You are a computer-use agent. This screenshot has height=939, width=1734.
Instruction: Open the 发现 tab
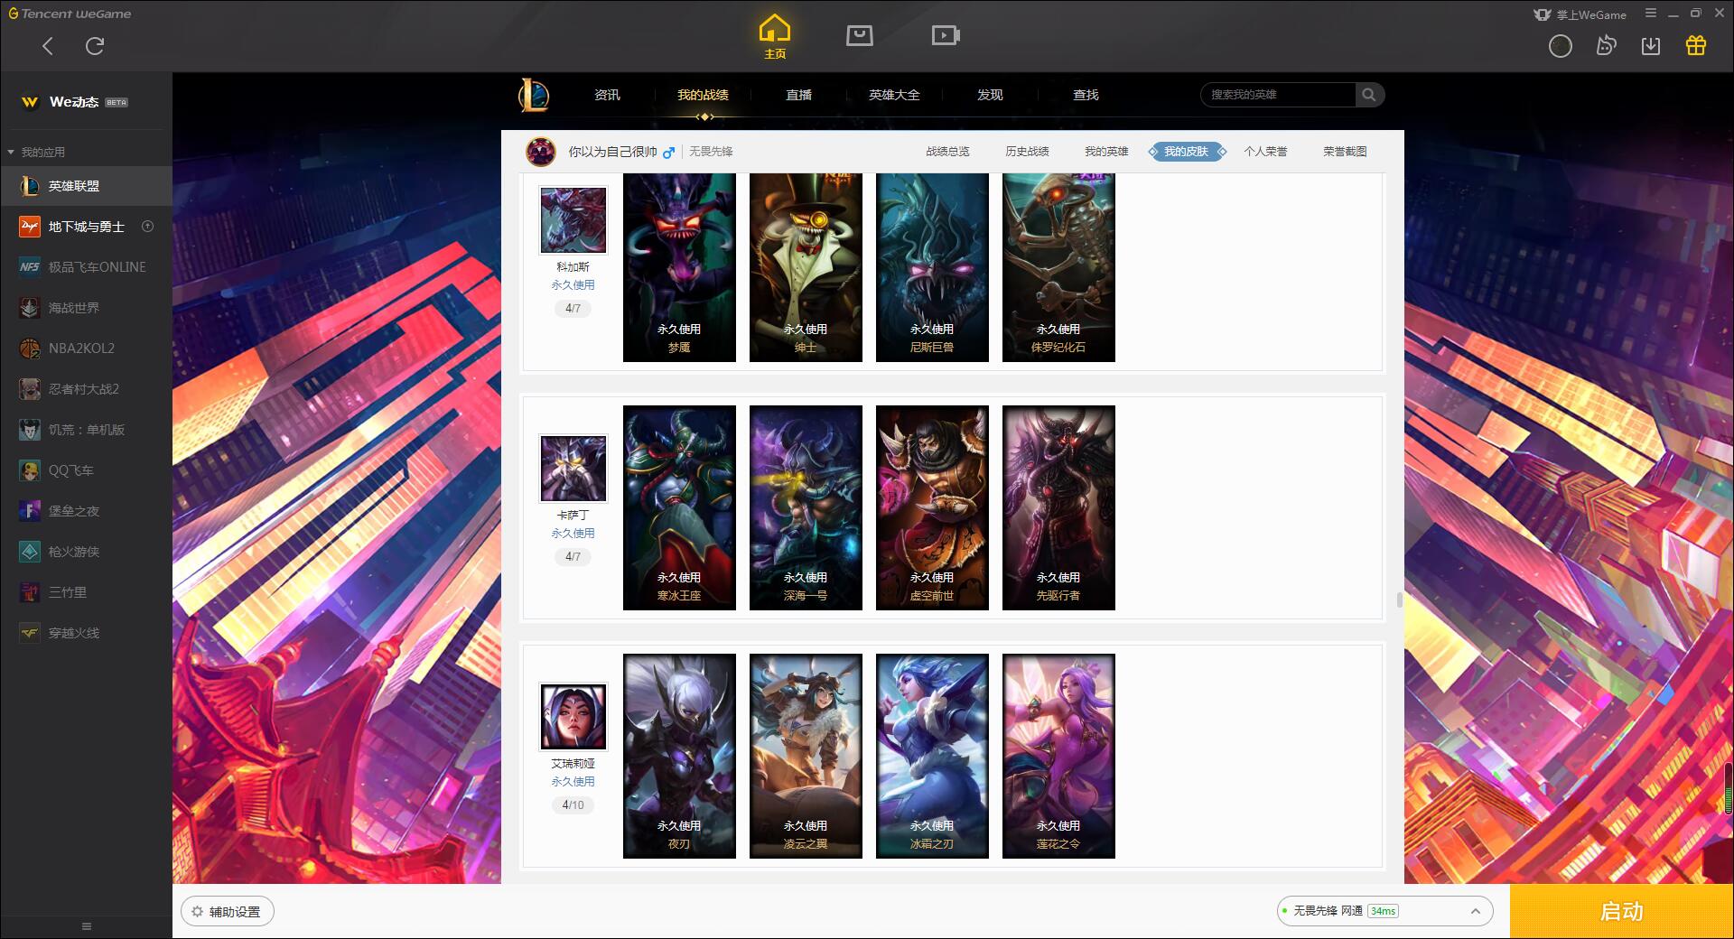point(990,95)
